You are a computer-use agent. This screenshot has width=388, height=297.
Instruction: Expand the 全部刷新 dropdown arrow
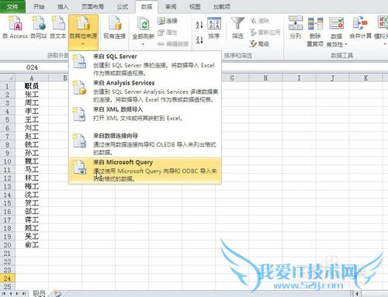143,44
